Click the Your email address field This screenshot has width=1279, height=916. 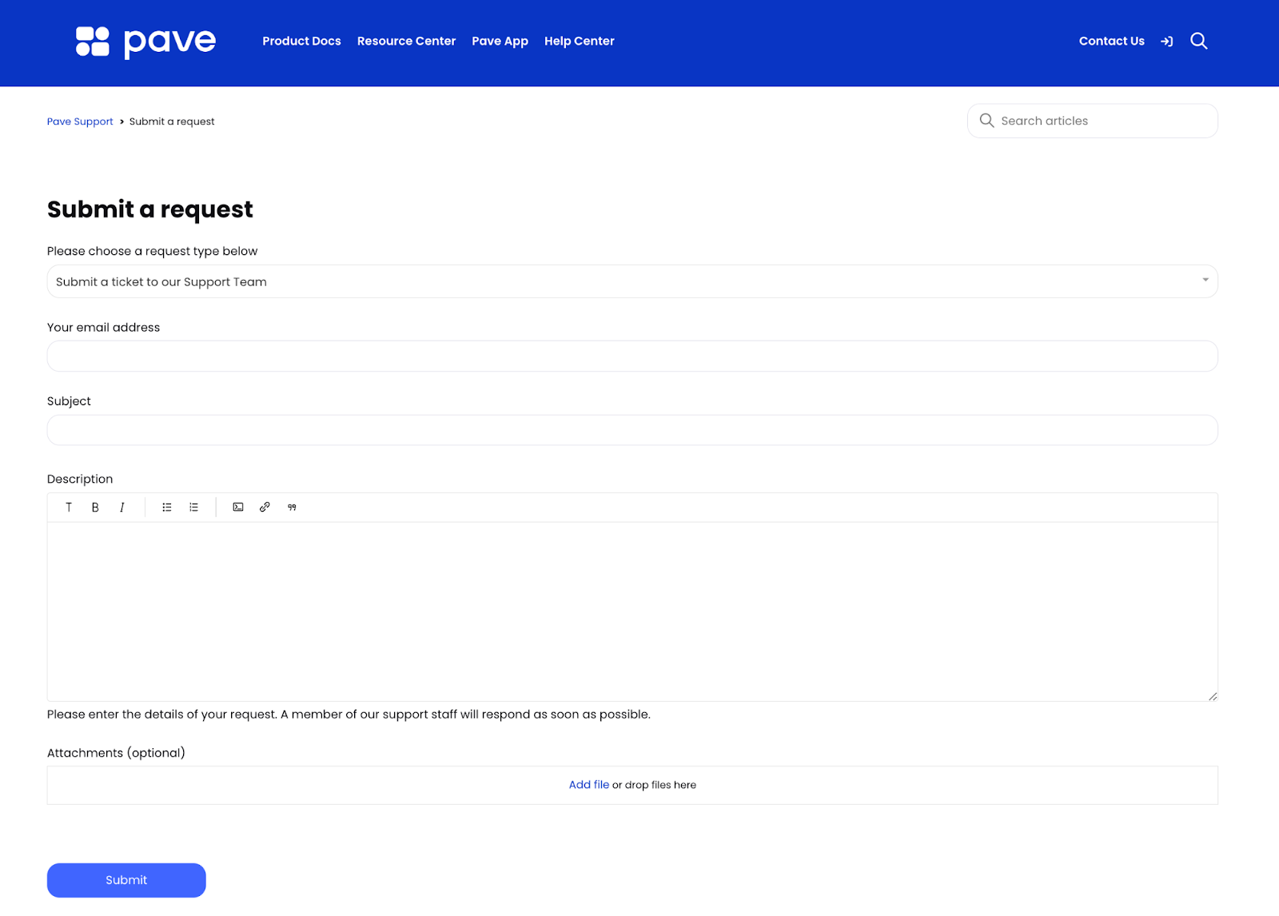pos(632,356)
